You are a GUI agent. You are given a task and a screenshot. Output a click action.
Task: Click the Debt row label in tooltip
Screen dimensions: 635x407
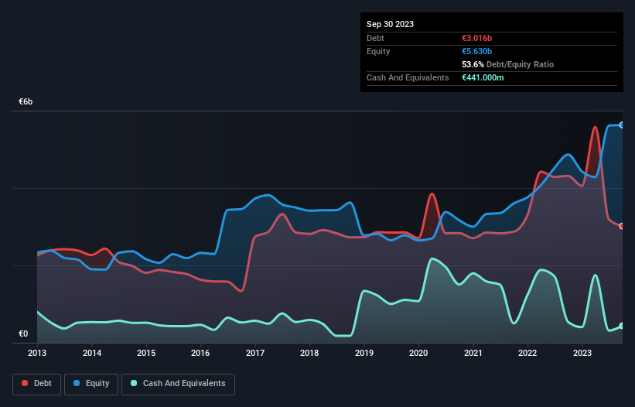[x=375, y=38]
